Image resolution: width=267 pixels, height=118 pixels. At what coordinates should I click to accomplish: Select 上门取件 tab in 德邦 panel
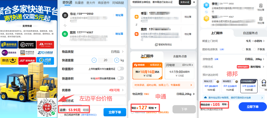click(x=217, y=33)
